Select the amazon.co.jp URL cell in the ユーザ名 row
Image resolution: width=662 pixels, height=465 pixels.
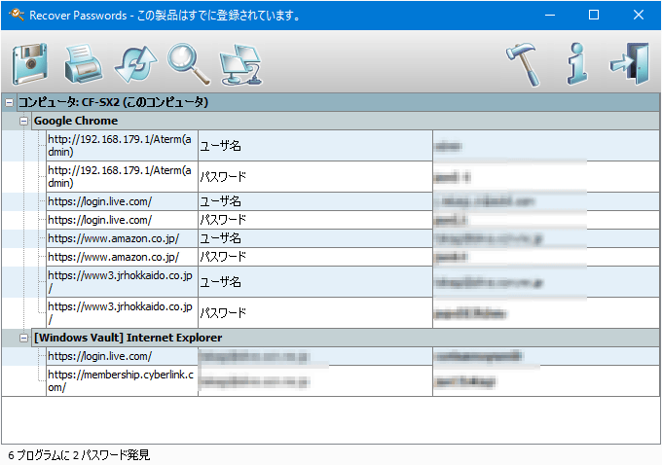122,239
